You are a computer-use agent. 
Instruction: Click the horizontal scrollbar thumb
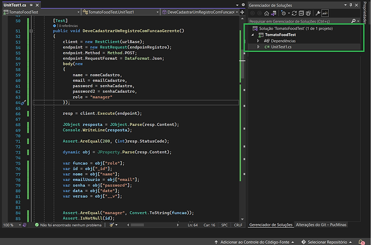coord(137,225)
